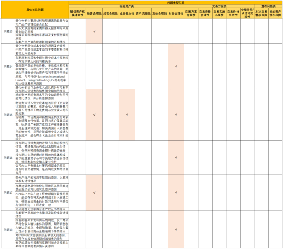Select the 问题17 checkmark under 经营合理性
This screenshot has width=283, height=249.
tap(94, 192)
